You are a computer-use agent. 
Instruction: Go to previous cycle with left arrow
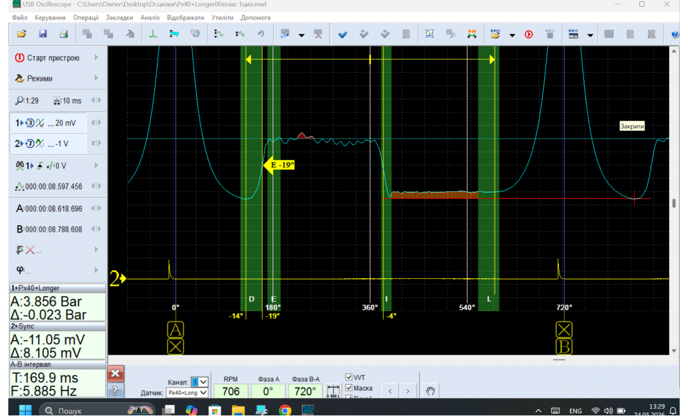390,390
